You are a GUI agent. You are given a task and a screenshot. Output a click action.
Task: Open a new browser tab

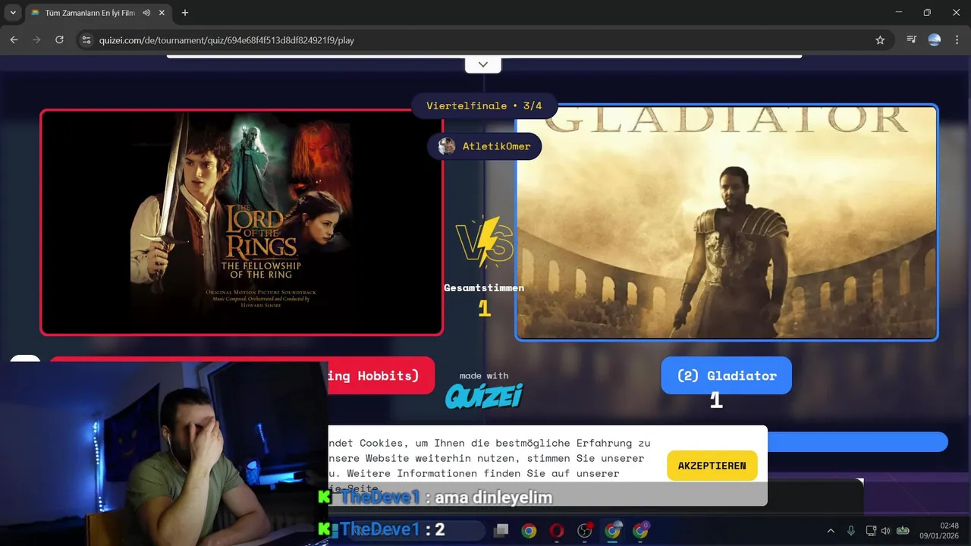click(x=185, y=13)
